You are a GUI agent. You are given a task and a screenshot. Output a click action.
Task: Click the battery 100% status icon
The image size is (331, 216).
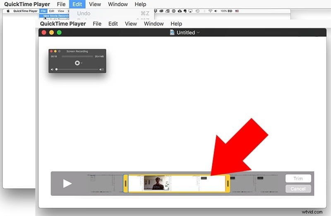point(226,11)
